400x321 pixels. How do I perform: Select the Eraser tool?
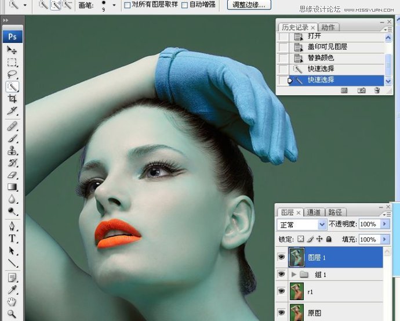pyautogui.click(x=12, y=175)
